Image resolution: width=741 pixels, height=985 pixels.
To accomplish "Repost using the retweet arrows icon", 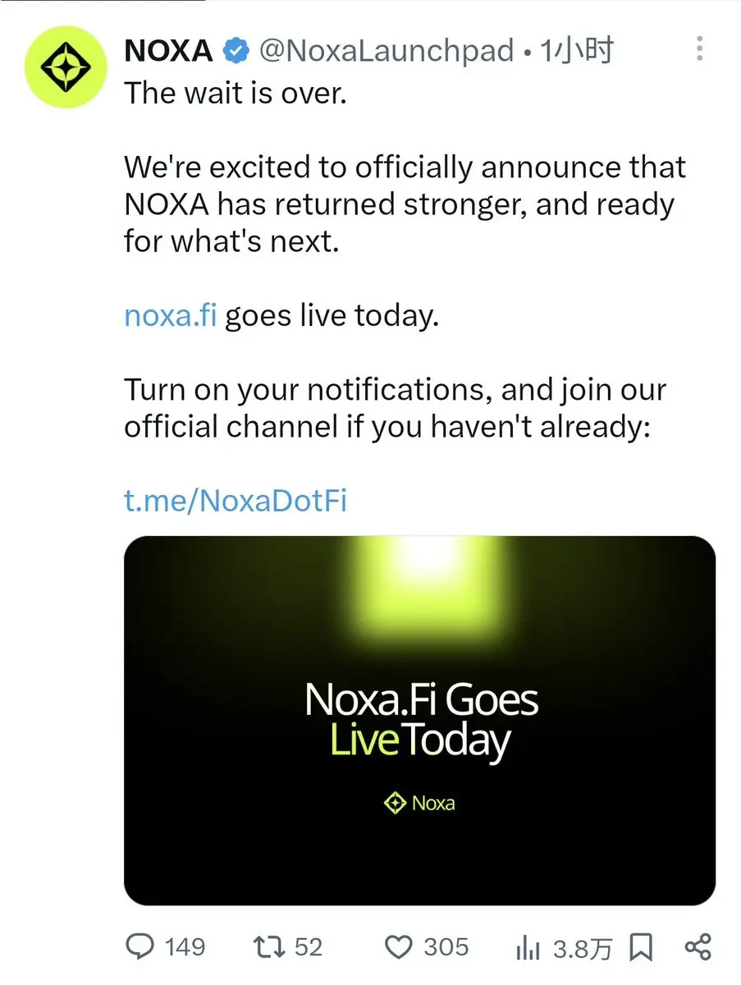I will click(x=271, y=946).
